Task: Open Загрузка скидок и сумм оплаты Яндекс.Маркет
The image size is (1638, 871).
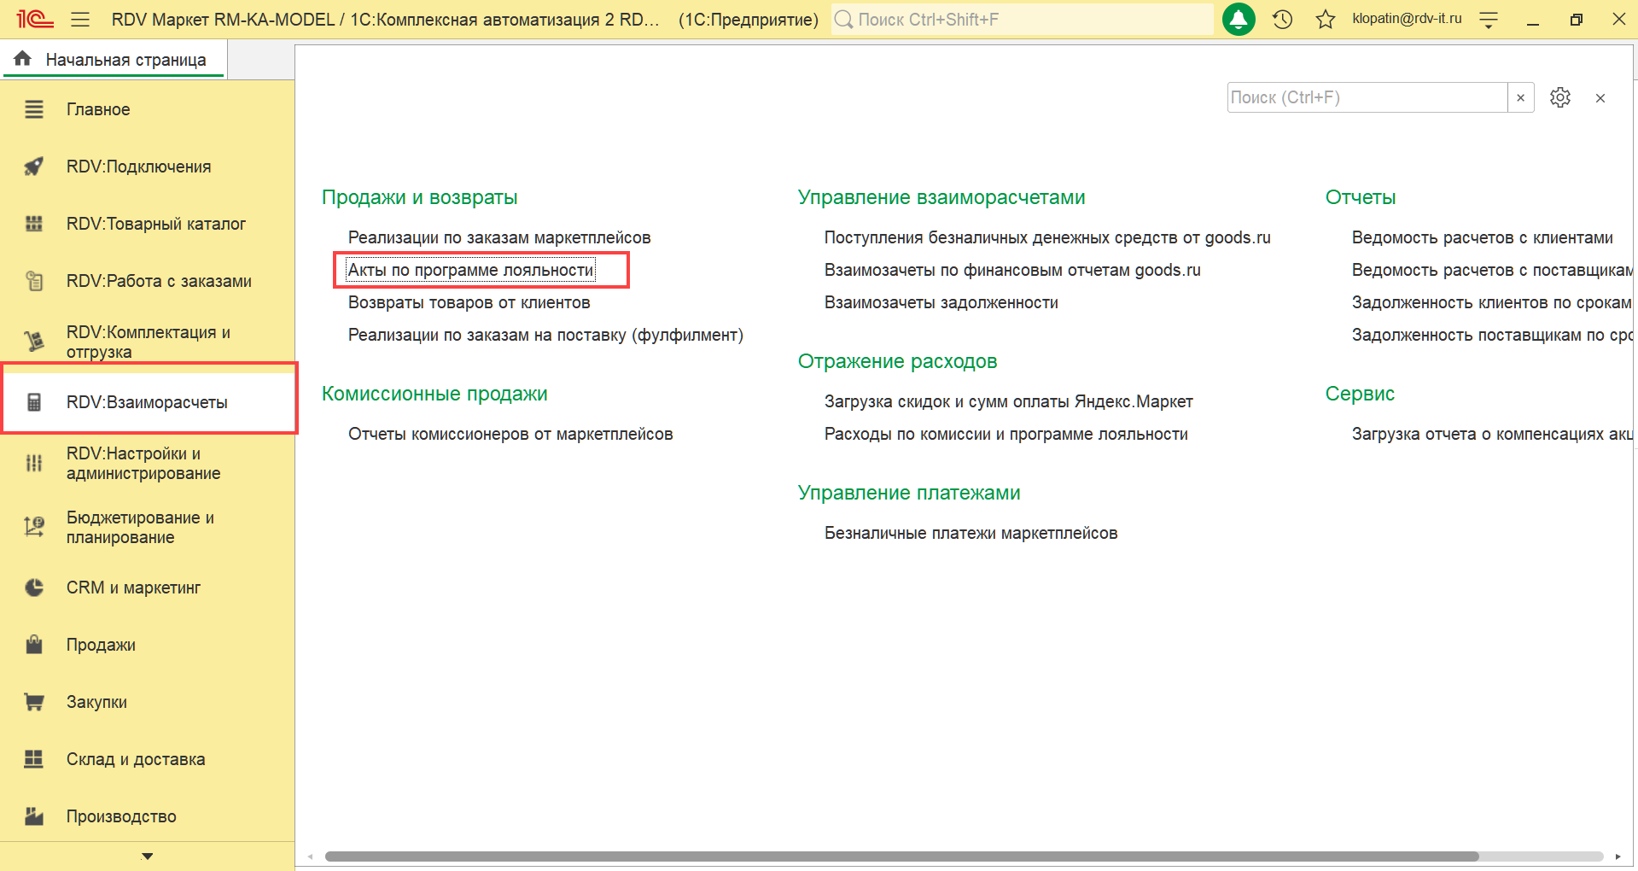Action: (1009, 401)
